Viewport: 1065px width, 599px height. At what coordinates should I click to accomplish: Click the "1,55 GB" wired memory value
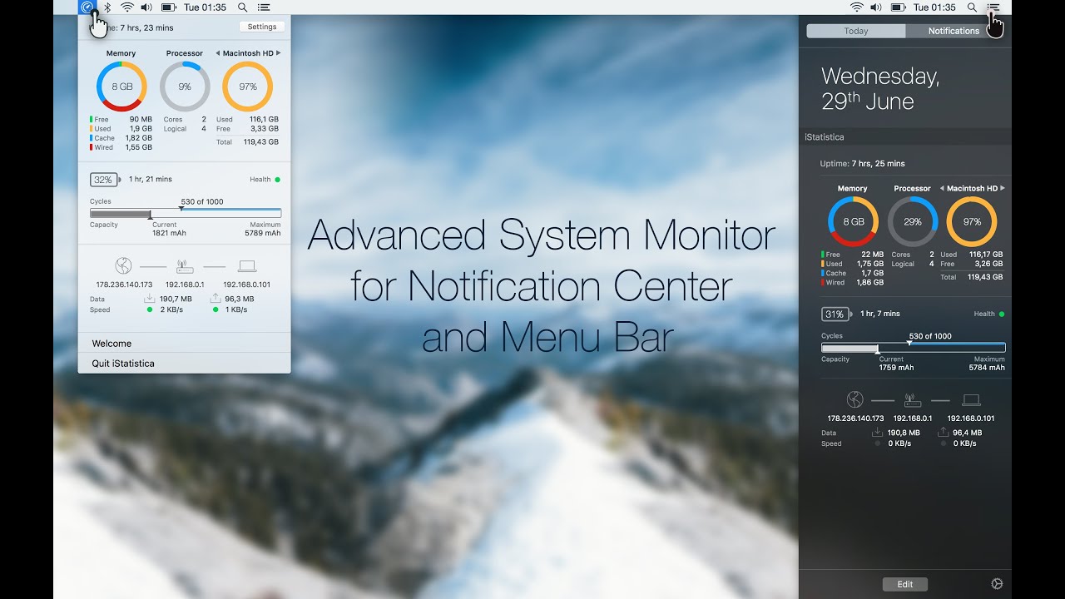(138, 147)
